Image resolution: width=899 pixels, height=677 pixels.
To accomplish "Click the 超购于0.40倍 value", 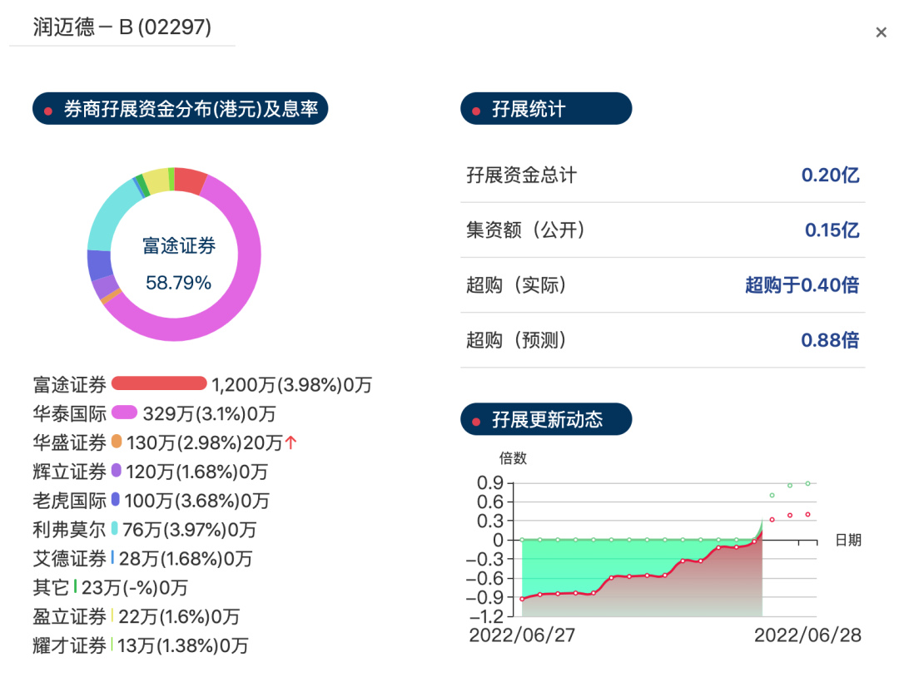I will coord(802,285).
